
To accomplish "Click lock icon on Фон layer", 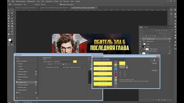I will click(169, 53).
